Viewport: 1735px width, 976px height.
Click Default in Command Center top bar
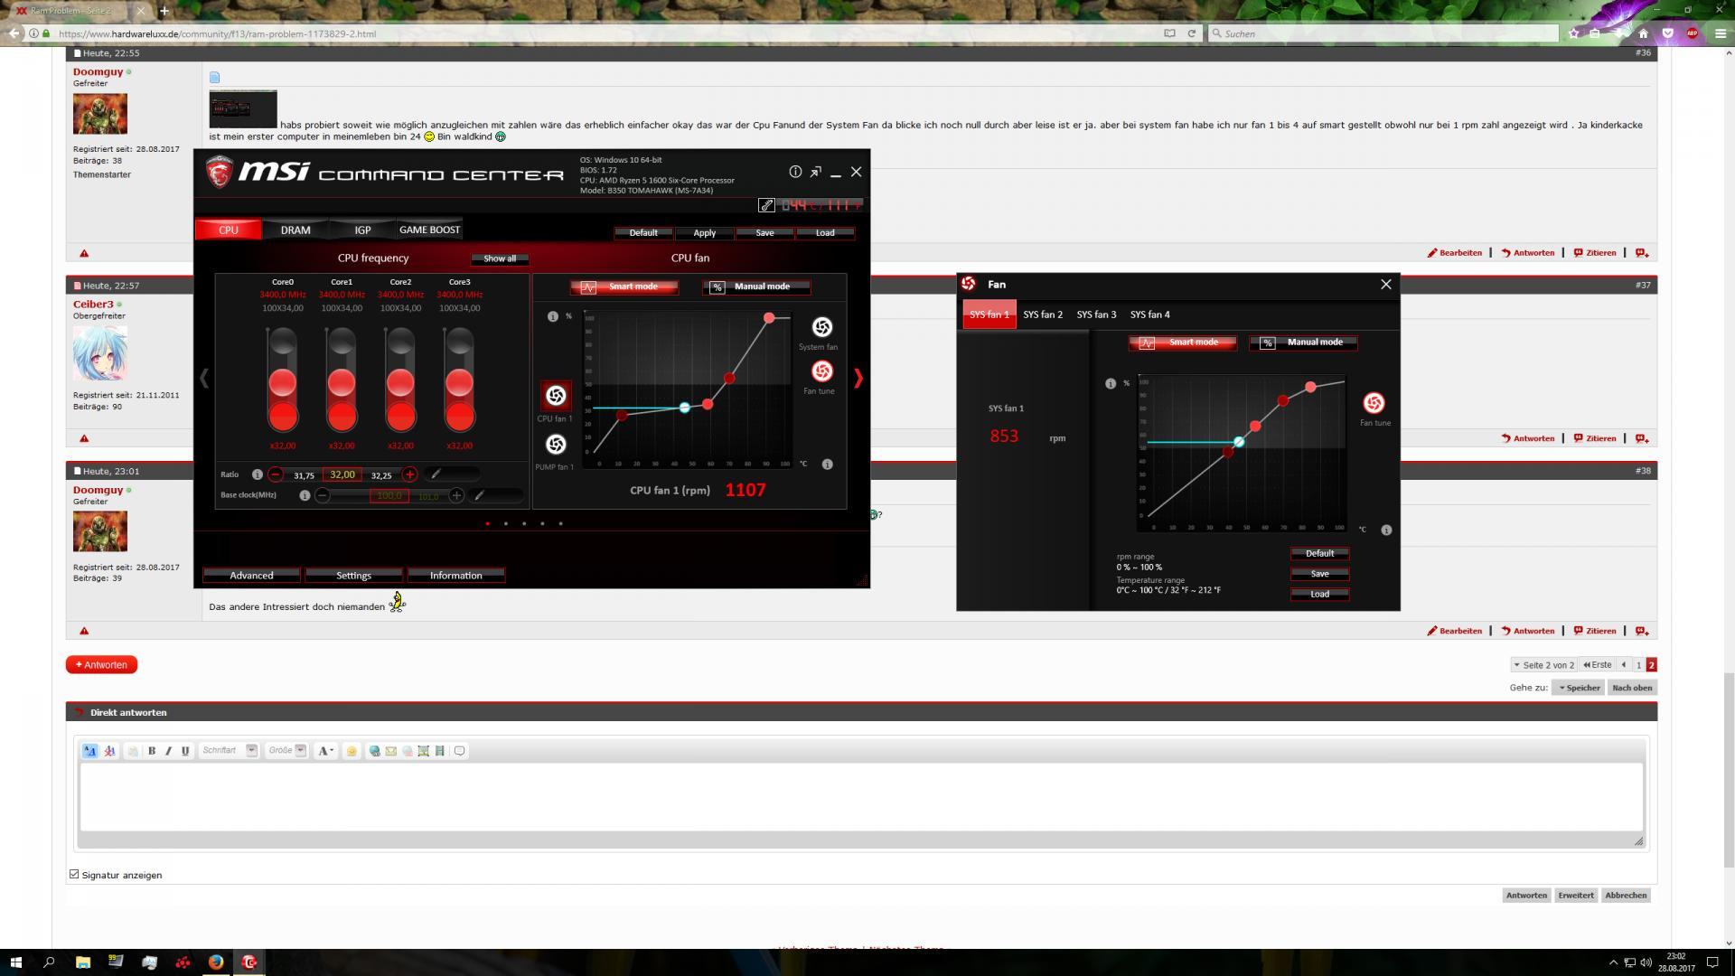click(x=643, y=233)
